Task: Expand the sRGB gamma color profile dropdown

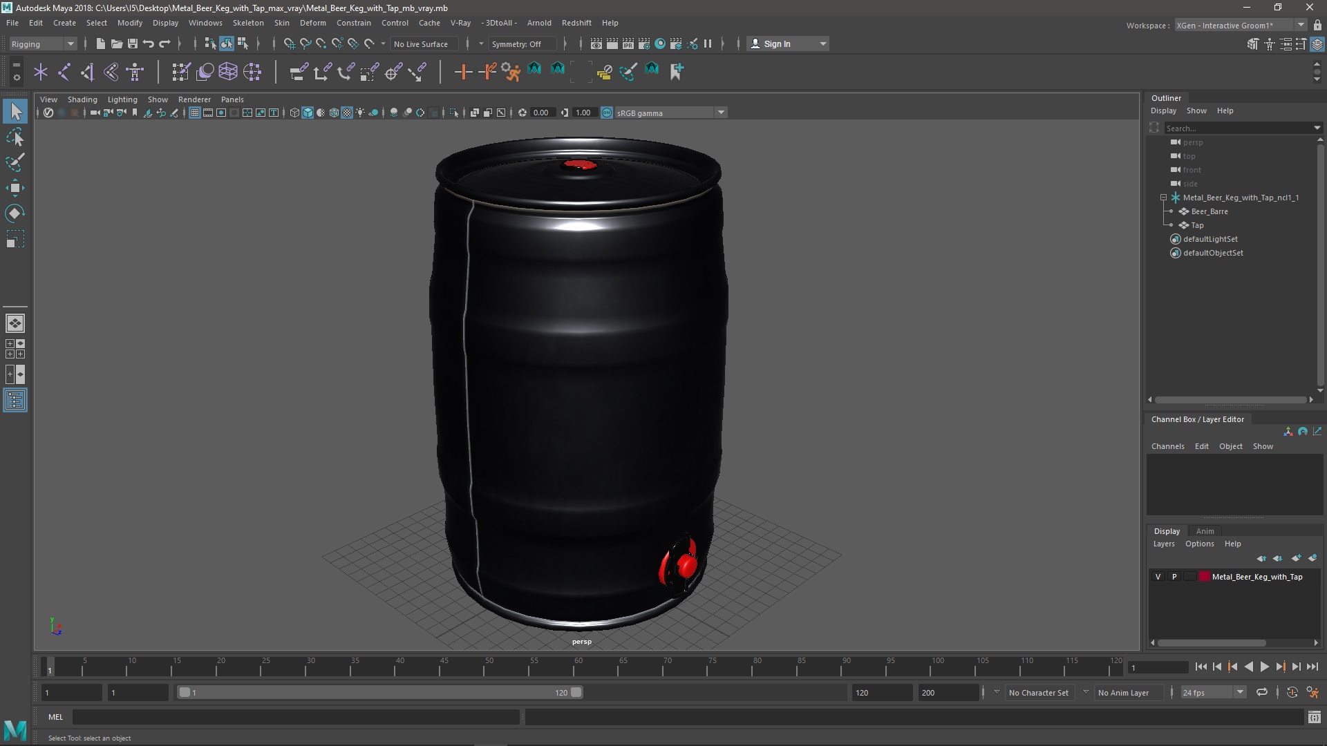Action: (721, 112)
